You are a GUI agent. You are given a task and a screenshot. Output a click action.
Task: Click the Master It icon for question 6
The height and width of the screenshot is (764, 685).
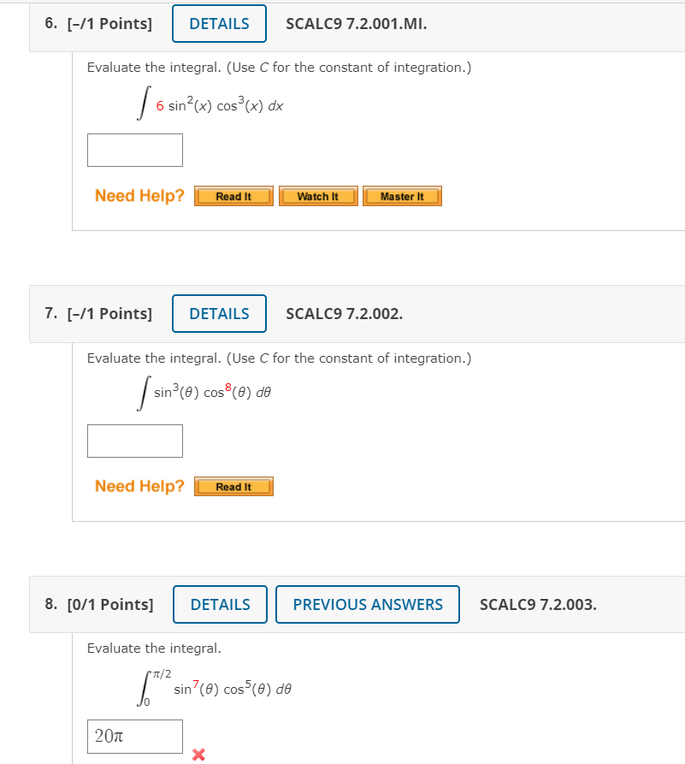(x=402, y=195)
